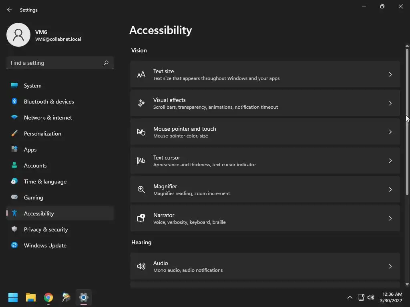Click the Privacy & security shield icon
Screen dimensions: 410x307
click(14, 229)
